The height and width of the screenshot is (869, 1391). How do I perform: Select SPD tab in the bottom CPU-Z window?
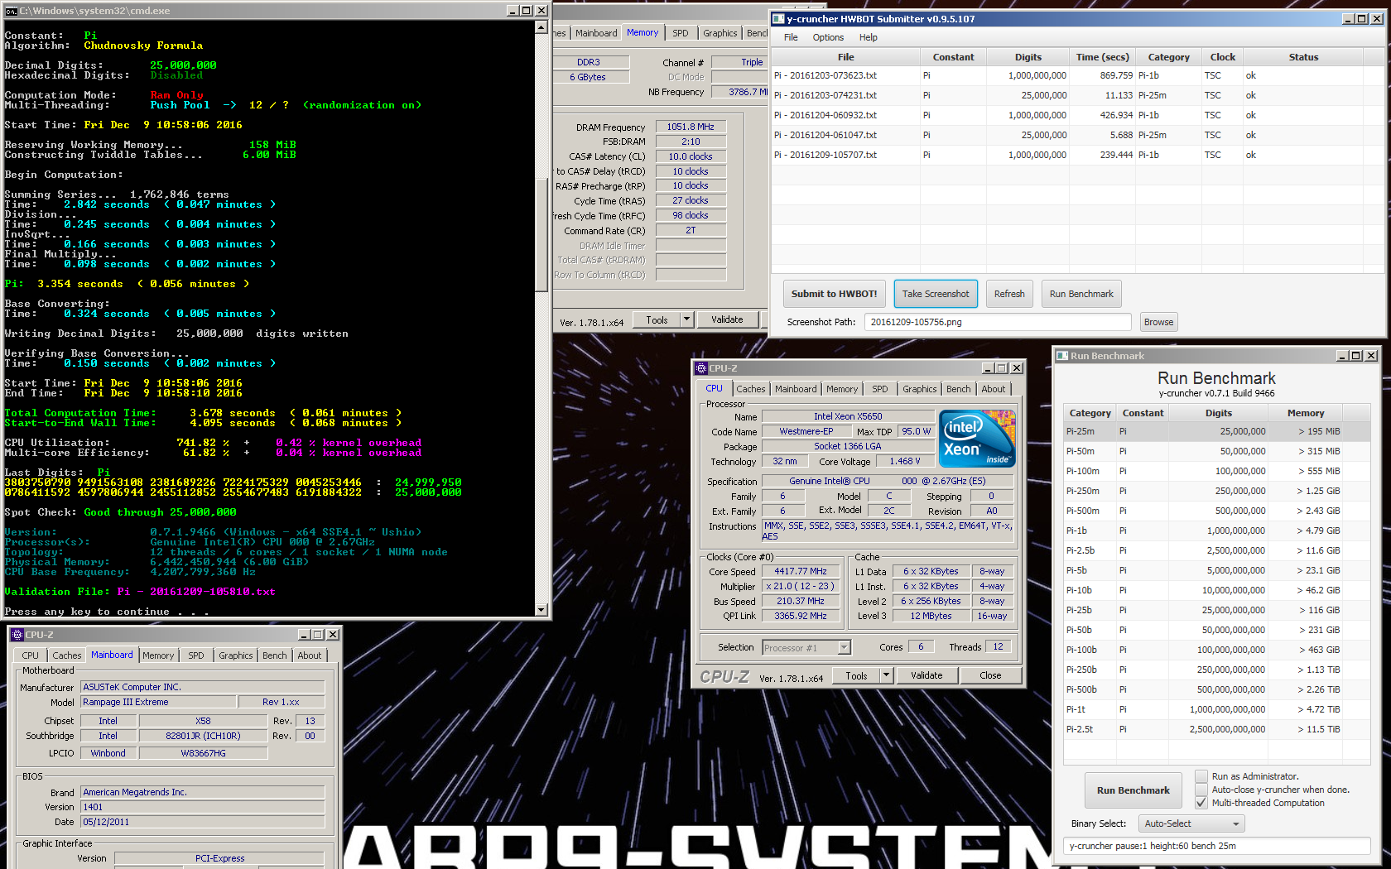196,655
